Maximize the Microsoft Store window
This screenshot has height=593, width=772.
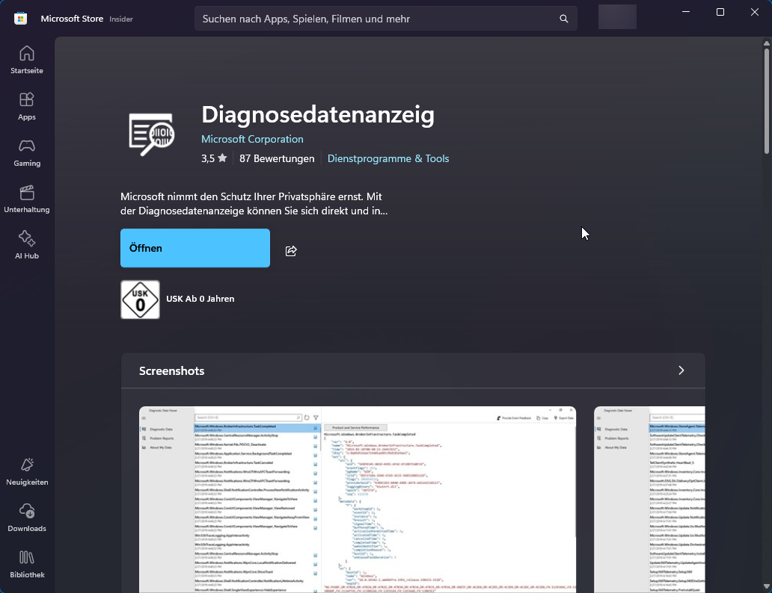(720, 12)
